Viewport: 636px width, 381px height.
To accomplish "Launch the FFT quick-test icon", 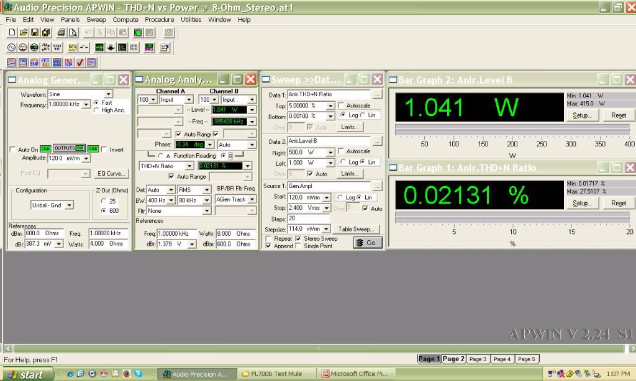I will pyautogui.click(x=45, y=63).
